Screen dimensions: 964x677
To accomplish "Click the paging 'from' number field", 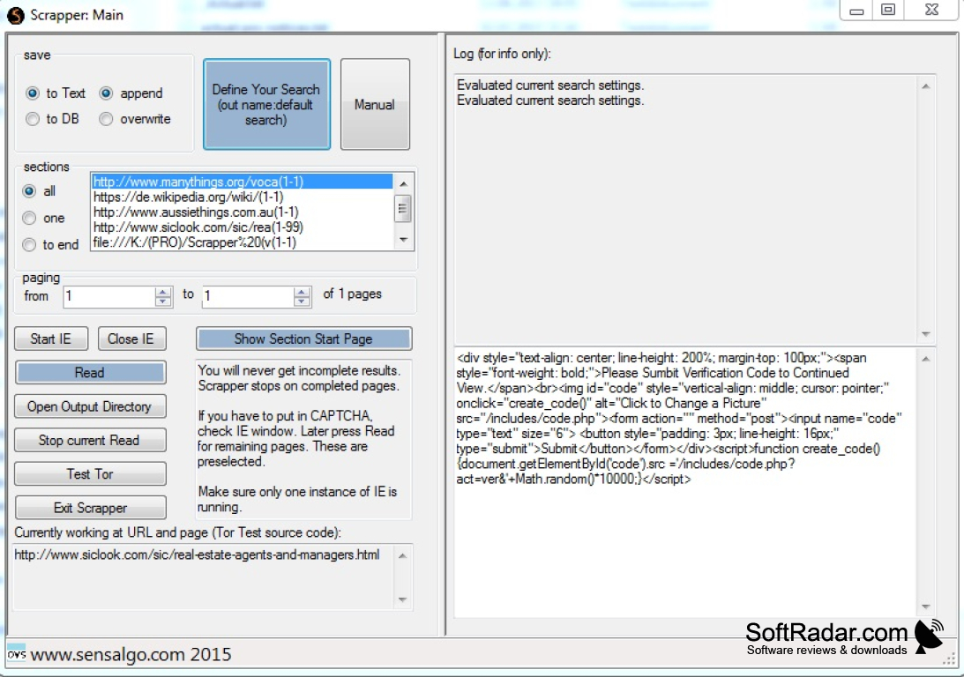I will (x=109, y=296).
